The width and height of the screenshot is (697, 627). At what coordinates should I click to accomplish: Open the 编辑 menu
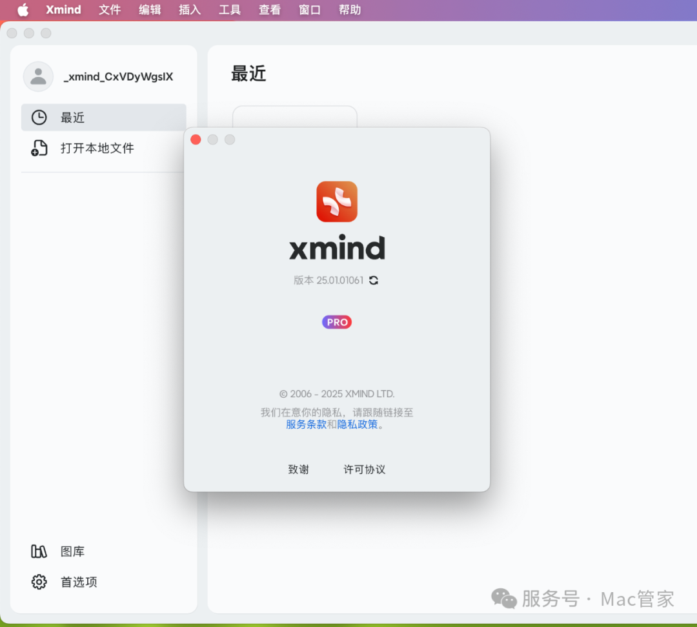(150, 10)
